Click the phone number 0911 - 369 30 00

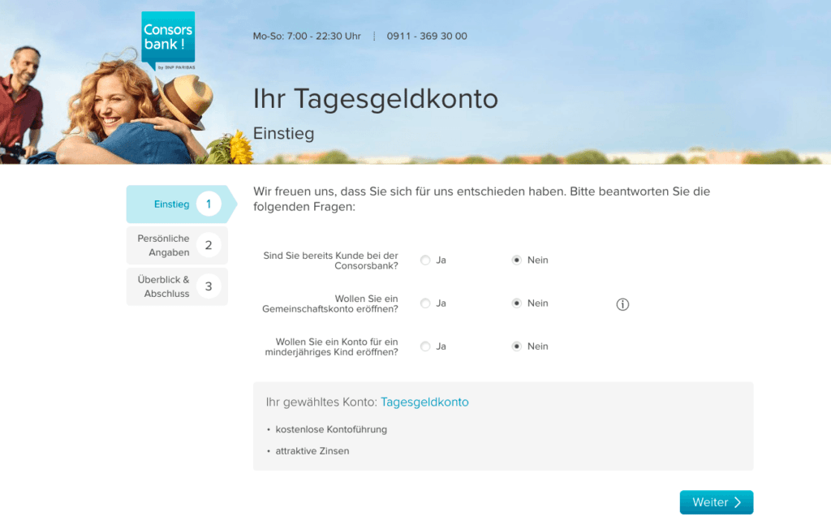pyautogui.click(x=427, y=37)
